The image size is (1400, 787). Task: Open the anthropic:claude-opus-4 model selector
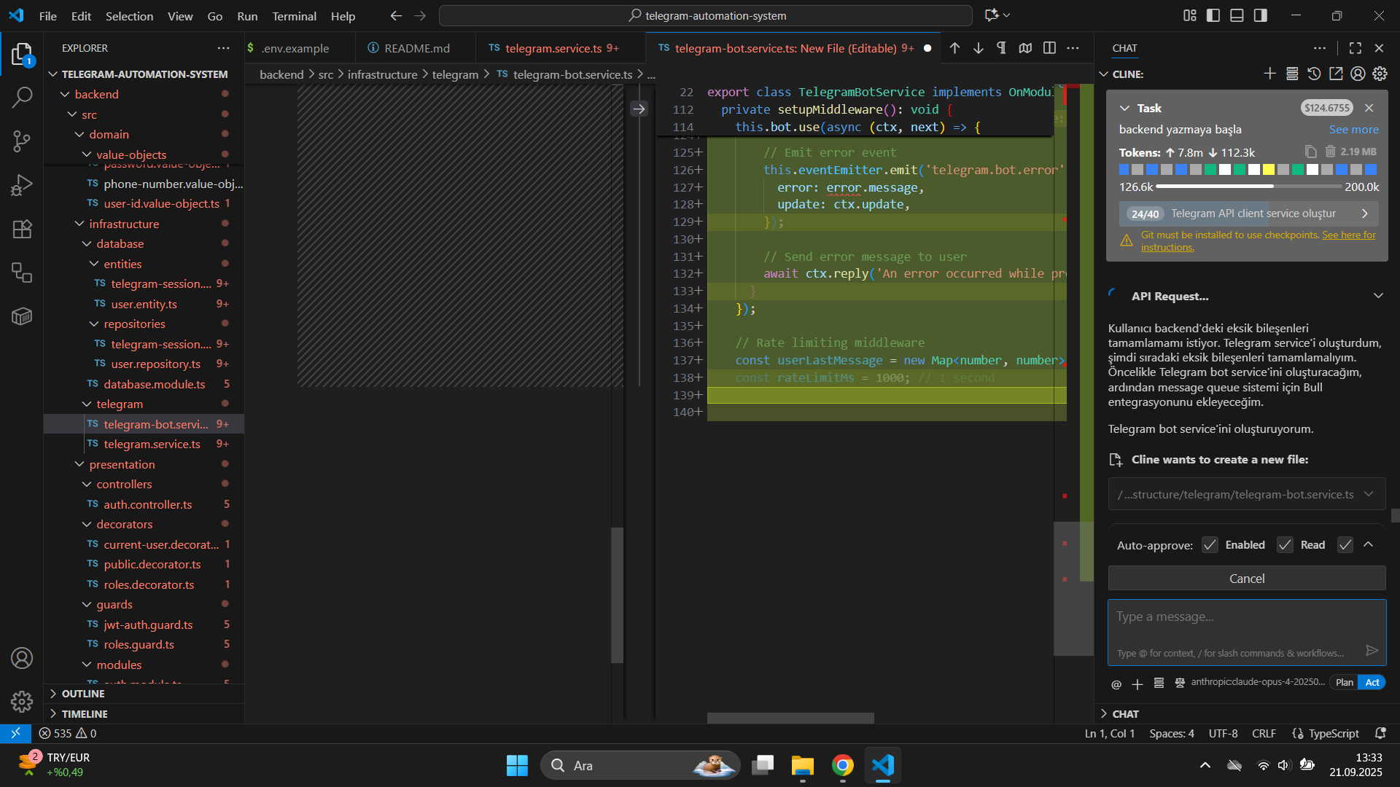1258,683
